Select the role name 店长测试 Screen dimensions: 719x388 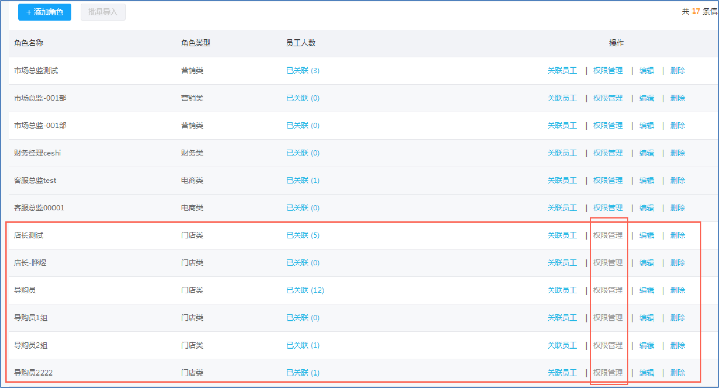pyautogui.click(x=29, y=236)
